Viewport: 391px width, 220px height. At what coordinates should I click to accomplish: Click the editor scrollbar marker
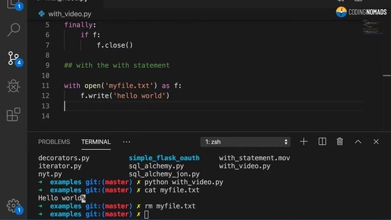point(387,75)
